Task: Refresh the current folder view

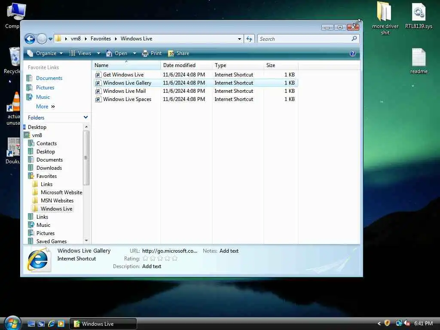Action: click(249, 39)
